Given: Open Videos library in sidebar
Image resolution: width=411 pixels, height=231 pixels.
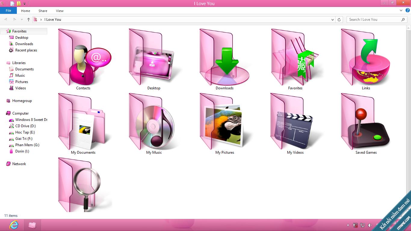Looking at the screenshot, I should pyautogui.click(x=20, y=88).
